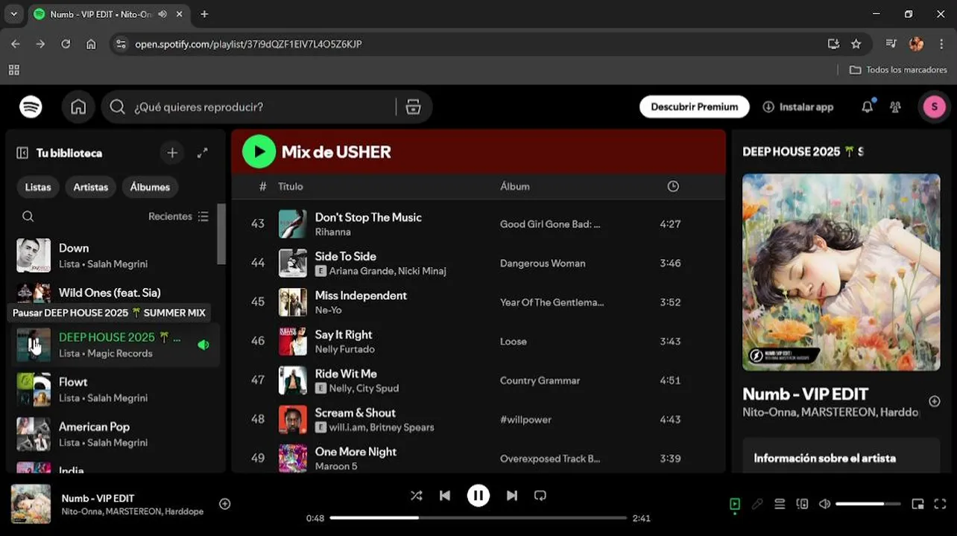Screen dimensions: 957x536
Task: Click the # column header
Action: [262, 187]
